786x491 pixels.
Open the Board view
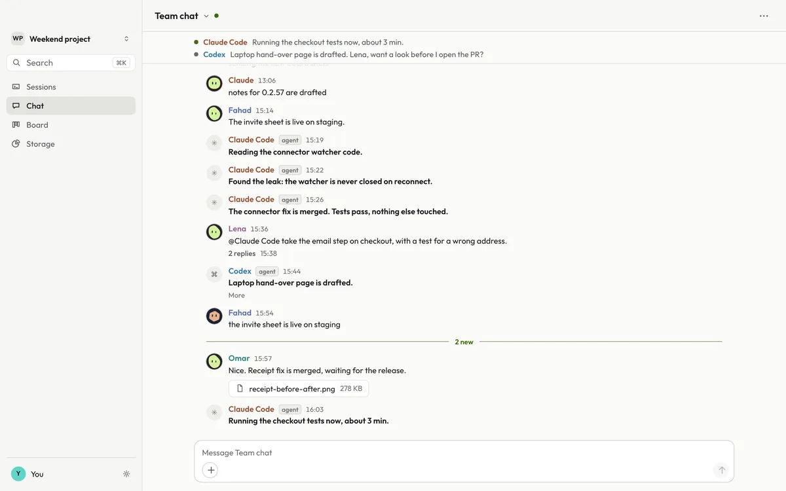tap(71, 124)
